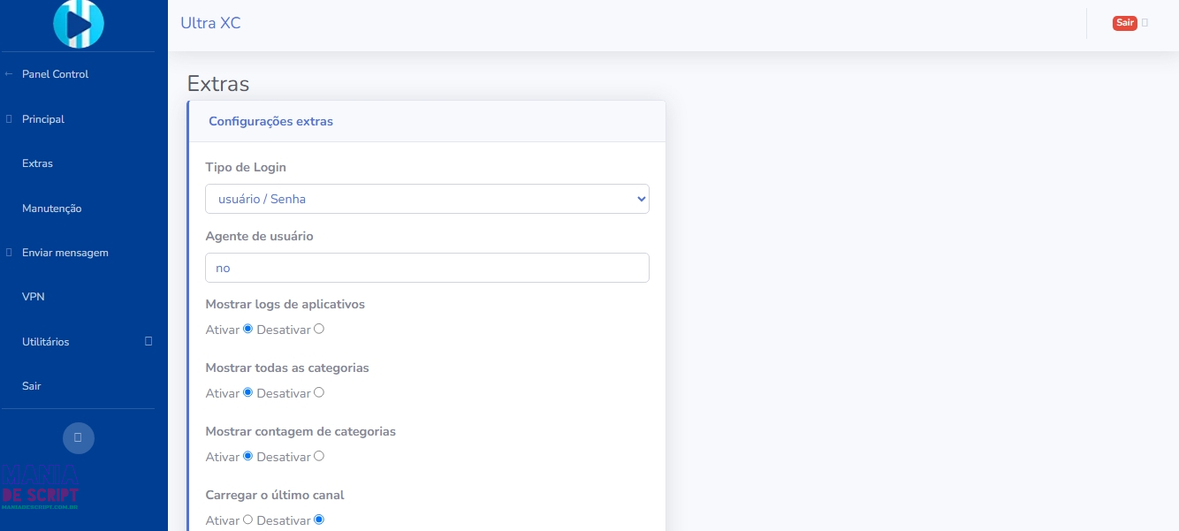Click the round sidebar toggle button
Viewport: 1179px width, 531px height.
point(79,438)
